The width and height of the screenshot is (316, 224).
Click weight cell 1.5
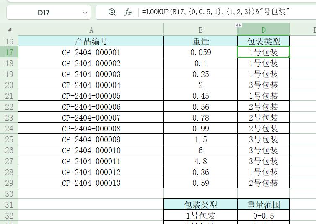(x=200, y=139)
